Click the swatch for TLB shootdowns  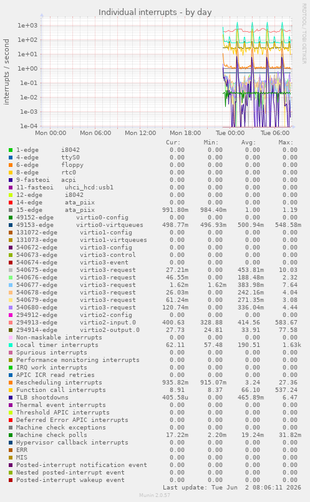11,398
